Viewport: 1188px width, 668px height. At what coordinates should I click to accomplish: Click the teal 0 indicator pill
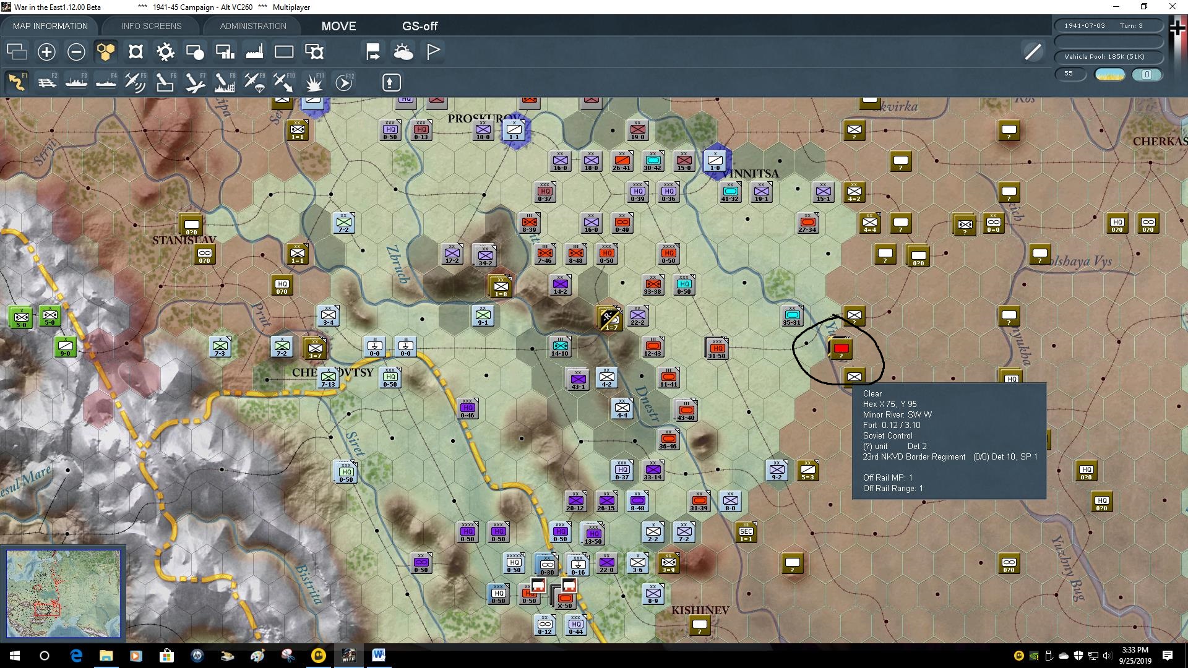1147,75
